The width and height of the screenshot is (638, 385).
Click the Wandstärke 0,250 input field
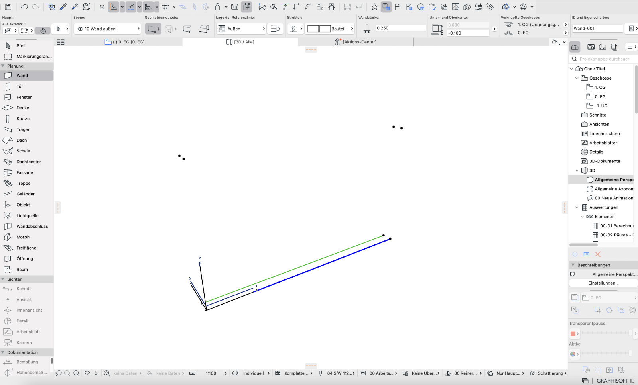tap(400, 28)
